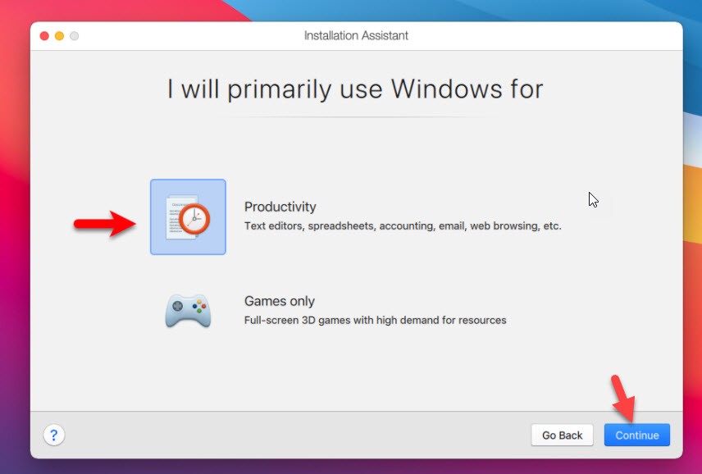The image size is (702, 474).
Task: Select the Productivity document-and-clock icon
Action: pyautogui.click(x=188, y=217)
